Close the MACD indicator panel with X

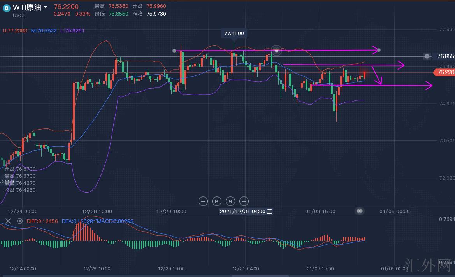coord(8,221)
